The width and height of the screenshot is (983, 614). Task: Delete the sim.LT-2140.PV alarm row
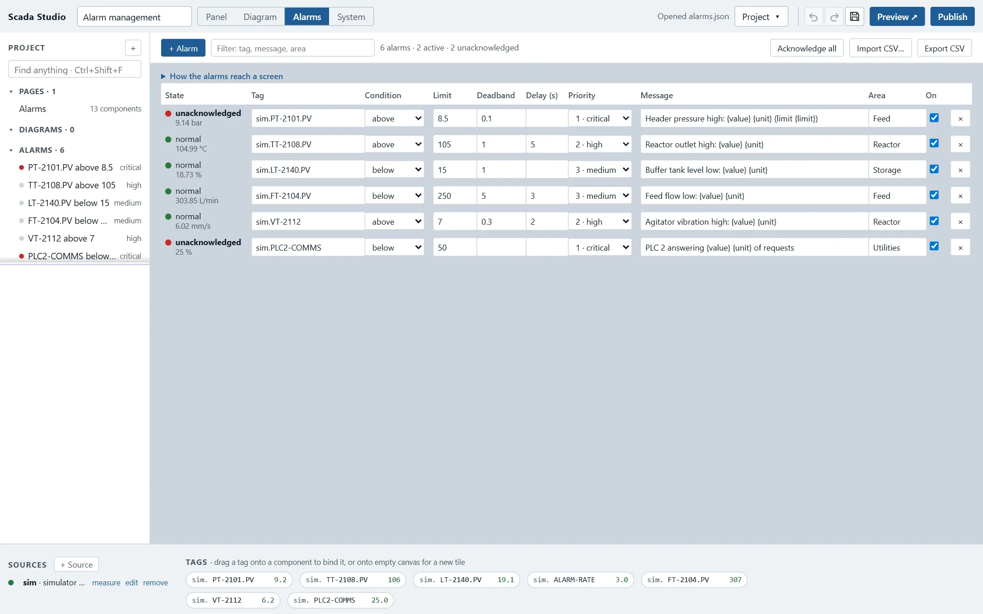(x=960, y=170)
